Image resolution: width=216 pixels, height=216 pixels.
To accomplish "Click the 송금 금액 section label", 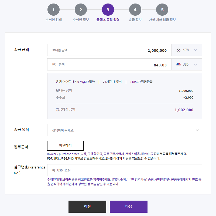I will 21,50.
